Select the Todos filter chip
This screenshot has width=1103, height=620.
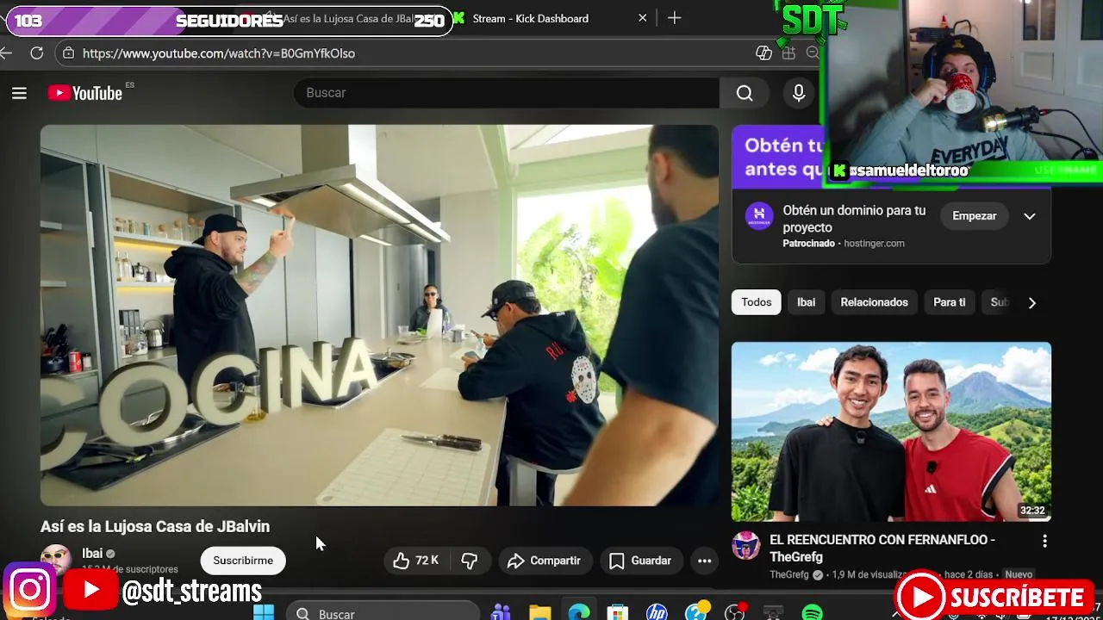[x=757, y=302]
